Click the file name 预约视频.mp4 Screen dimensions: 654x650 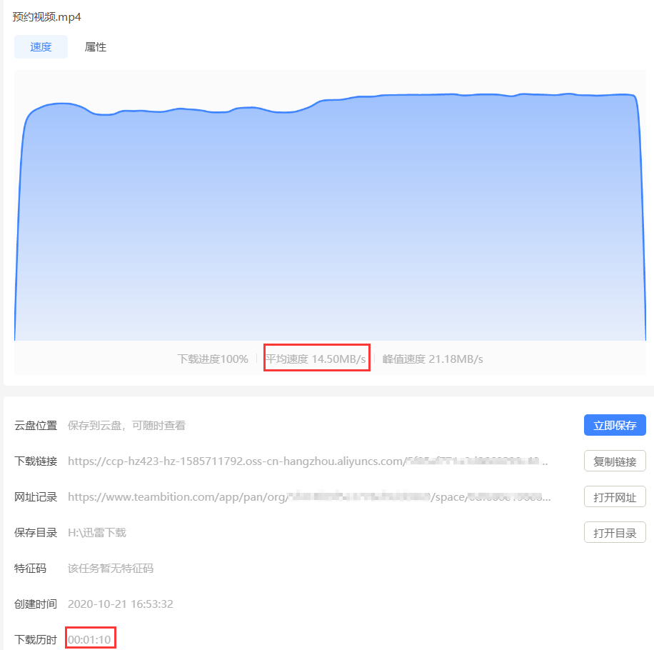tap(46, 16)
